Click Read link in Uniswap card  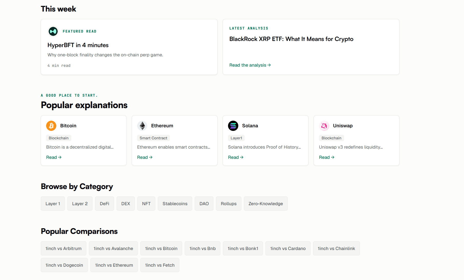pyautogui.click(x=327, y=157)
